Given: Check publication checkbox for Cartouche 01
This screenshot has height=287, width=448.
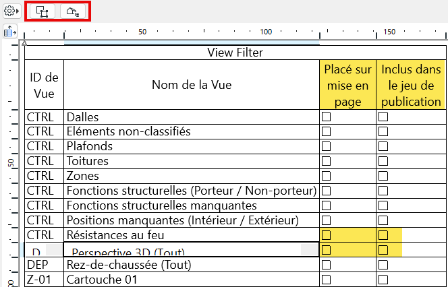Looking at the screenshot, I should pos(383,280).
